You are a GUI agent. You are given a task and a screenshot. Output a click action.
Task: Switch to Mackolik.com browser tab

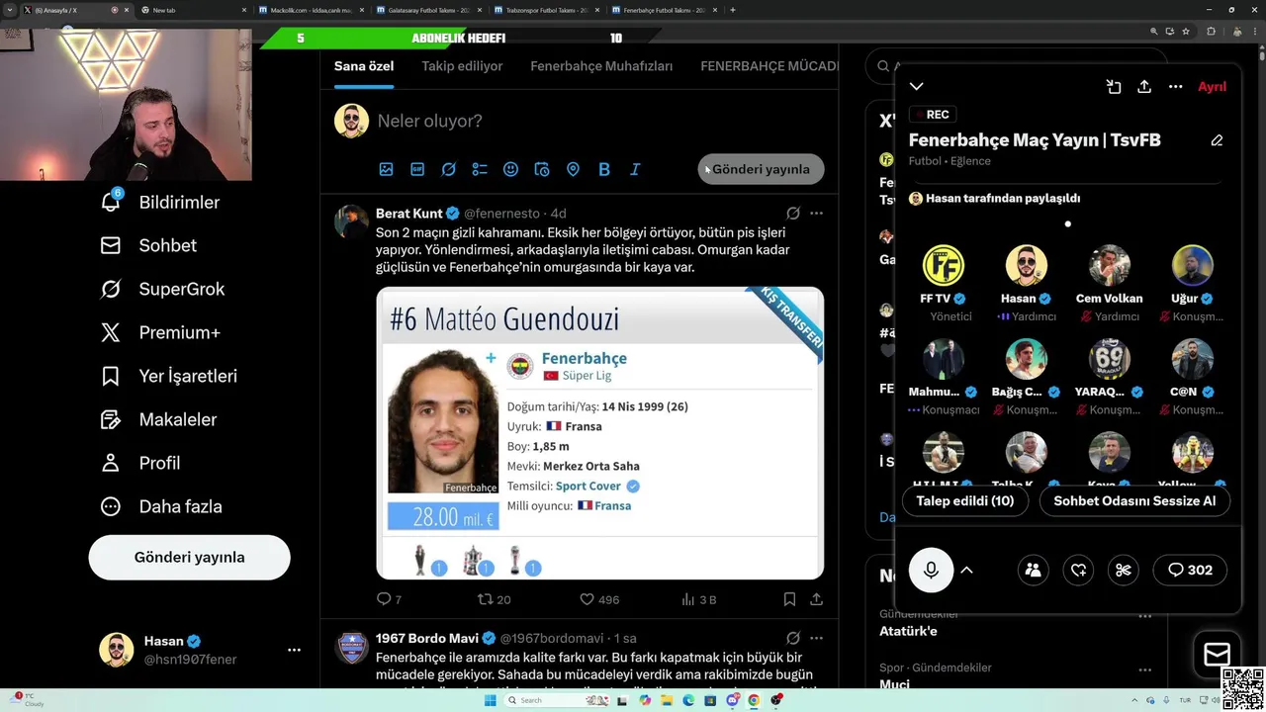pos(311,10)
